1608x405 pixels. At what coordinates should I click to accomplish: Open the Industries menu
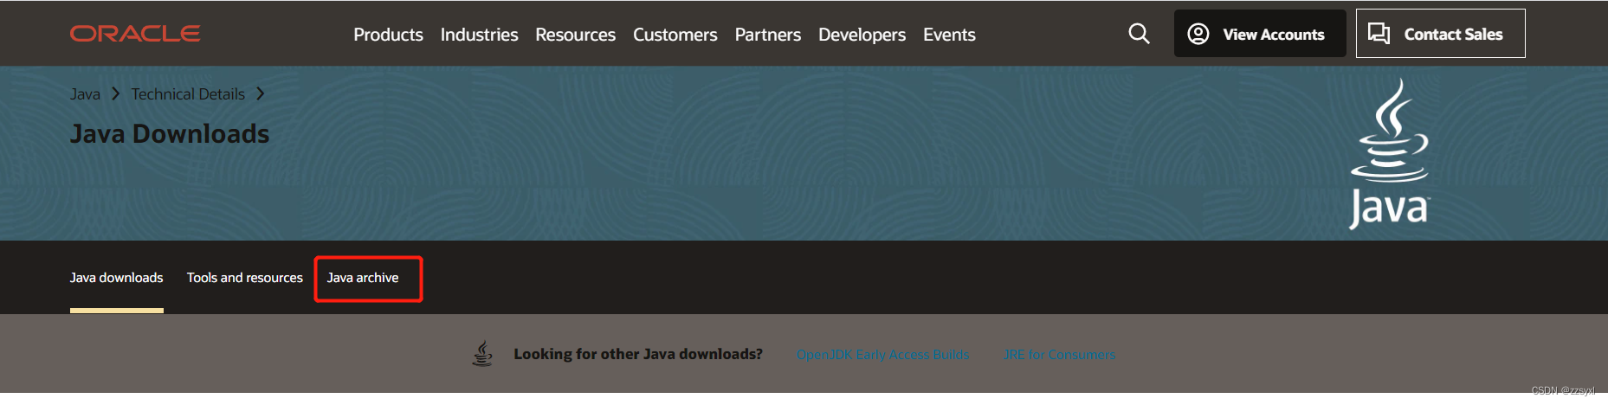pos(479,35)
